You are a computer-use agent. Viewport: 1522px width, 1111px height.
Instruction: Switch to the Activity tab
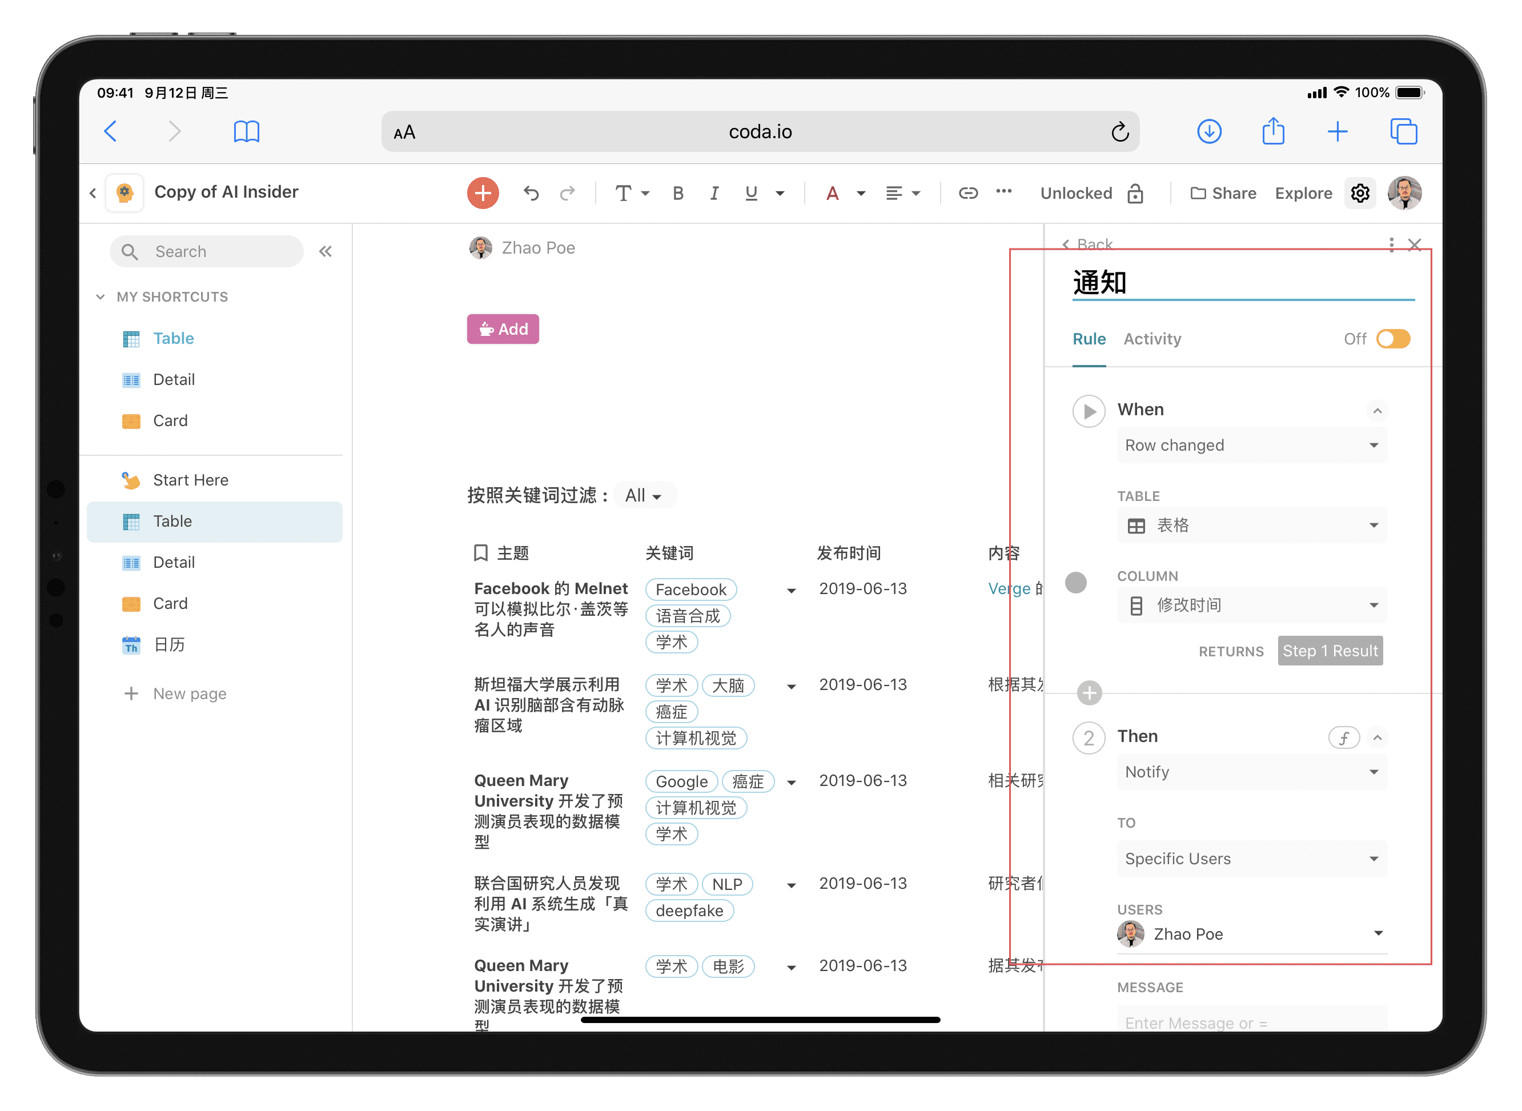(x=1152, y=339)
